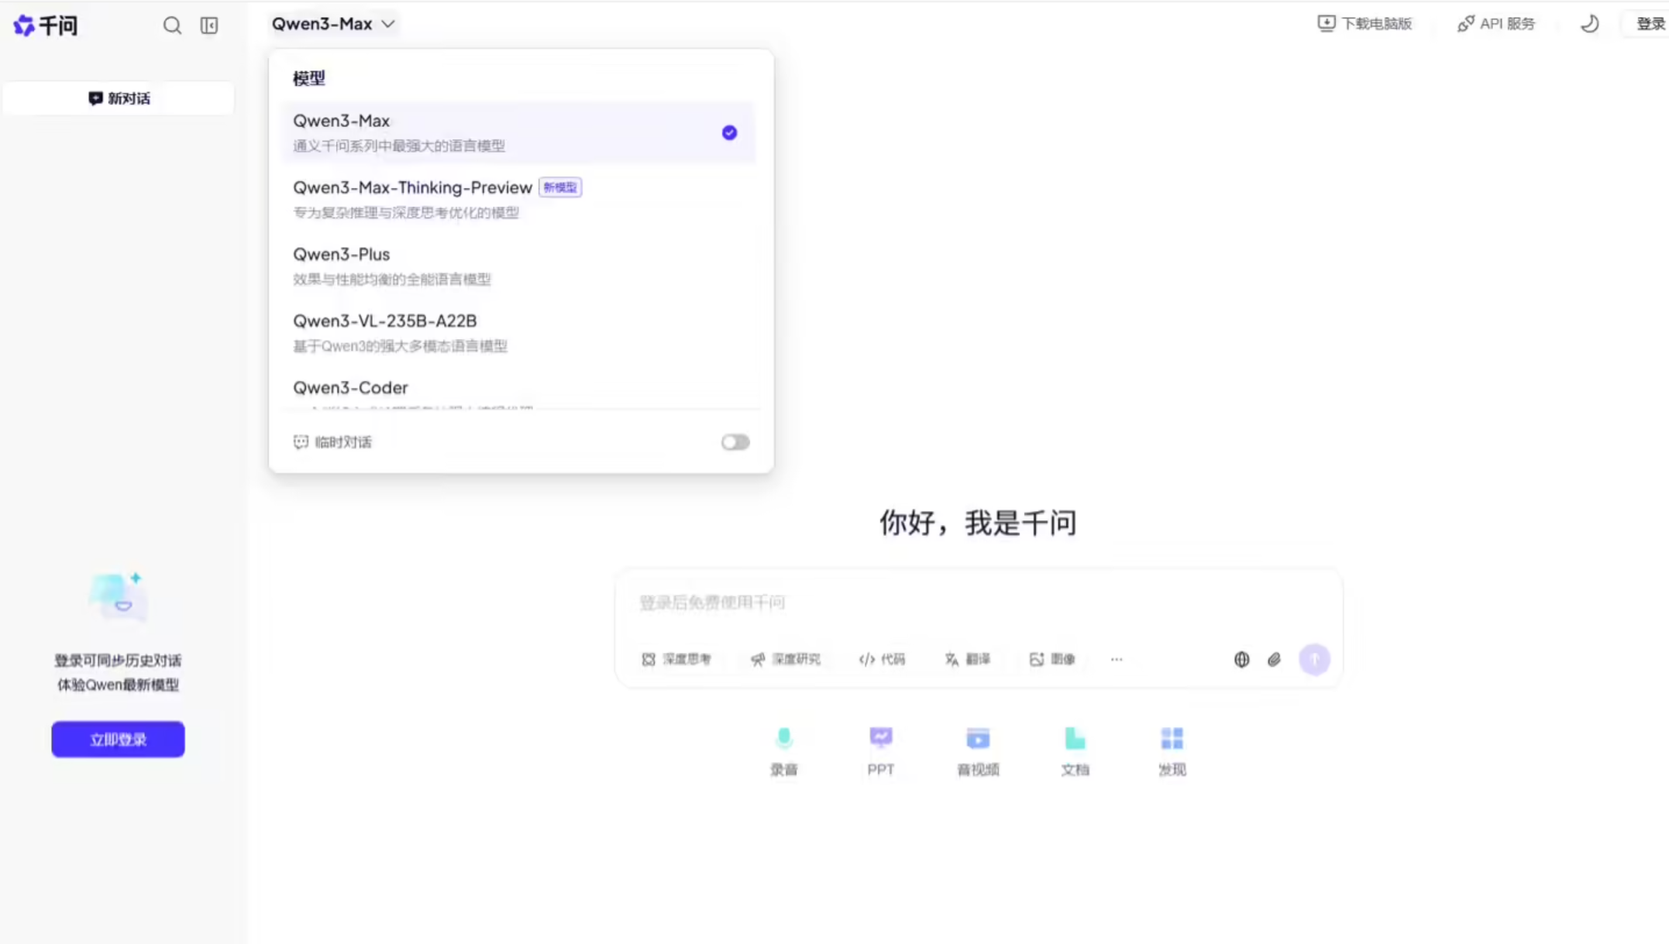This screenshot has width=1669, height=944.
Task: Toggle dark mode moon icon
Action: [1589, 24]
